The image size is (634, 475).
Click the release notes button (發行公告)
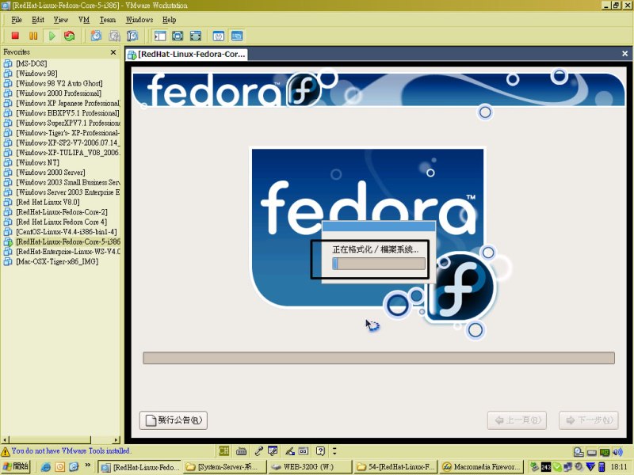pyautogui.click(x=174, y=420)
